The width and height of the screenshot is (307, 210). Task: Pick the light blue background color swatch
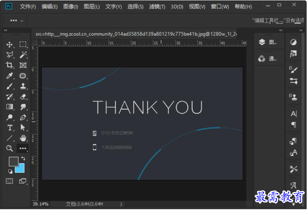point(20,169)
